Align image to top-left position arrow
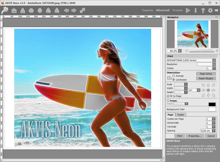Image resolution: width=220 pixels, height=162 pixels. tap(203, 85)
